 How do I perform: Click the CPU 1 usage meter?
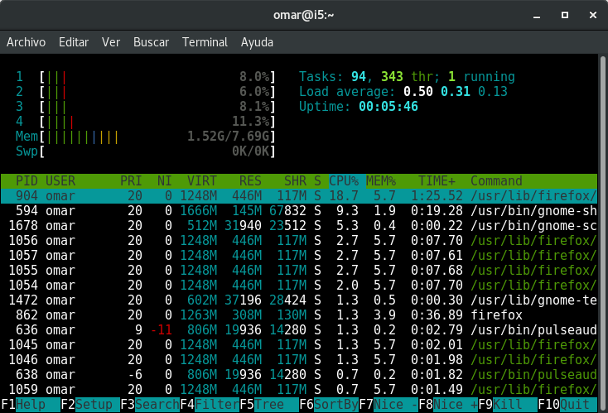click(146, 77)
